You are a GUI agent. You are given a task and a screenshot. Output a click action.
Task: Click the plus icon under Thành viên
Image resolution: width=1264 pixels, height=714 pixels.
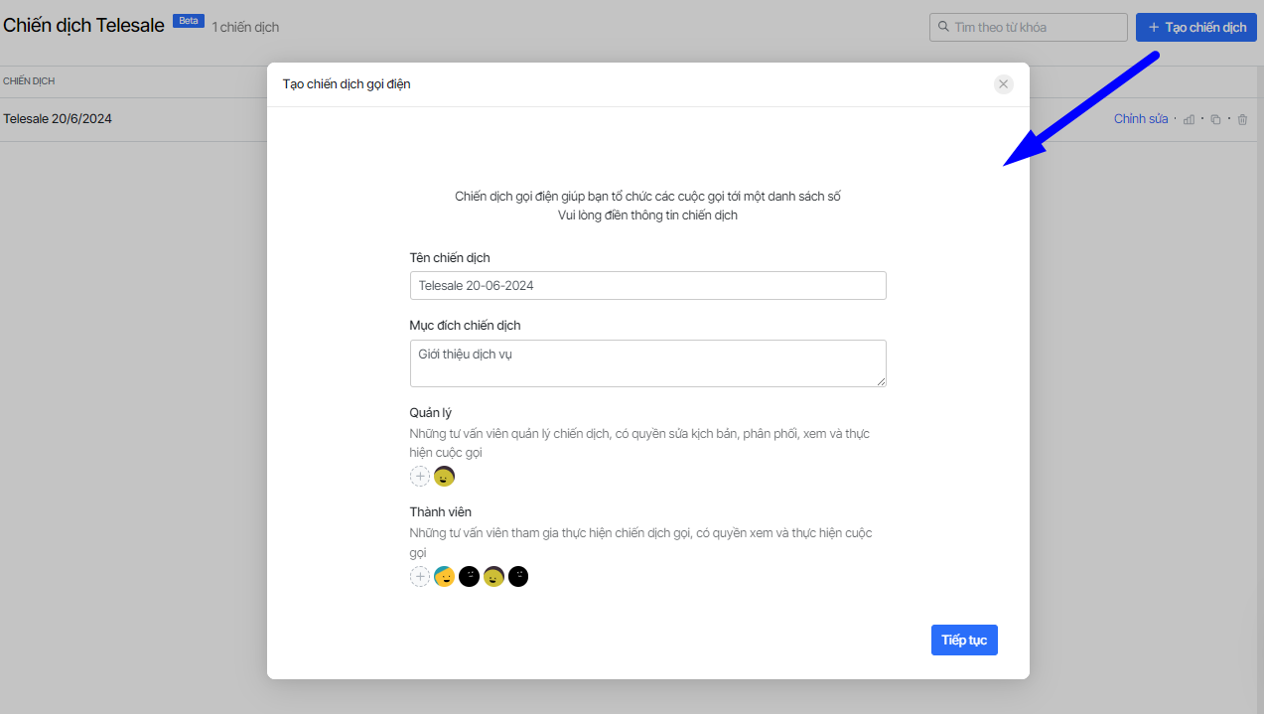pyautogui.click(x=420, y=577)
